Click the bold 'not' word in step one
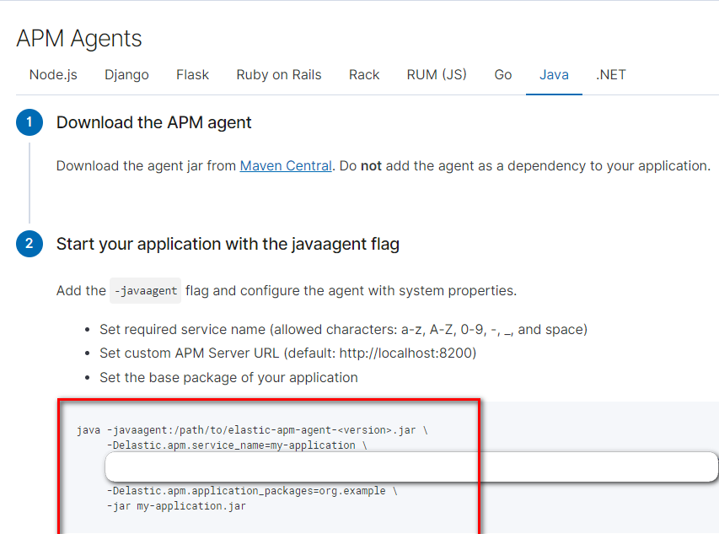 coord(371,165)
